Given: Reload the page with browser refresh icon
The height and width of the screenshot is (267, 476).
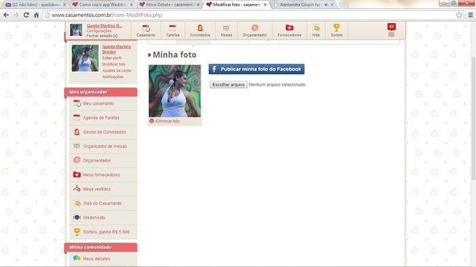Looking at the screenshot, I should (26, 15).
